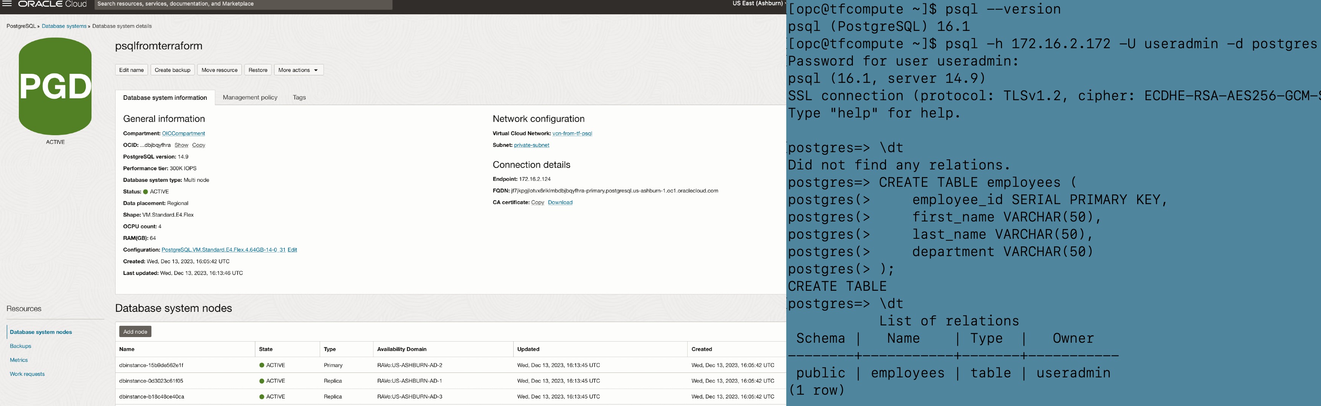The width and height of the screenshot is (1321, 406).
Task: Click the Add node button
Action: (x=135, y=331)
